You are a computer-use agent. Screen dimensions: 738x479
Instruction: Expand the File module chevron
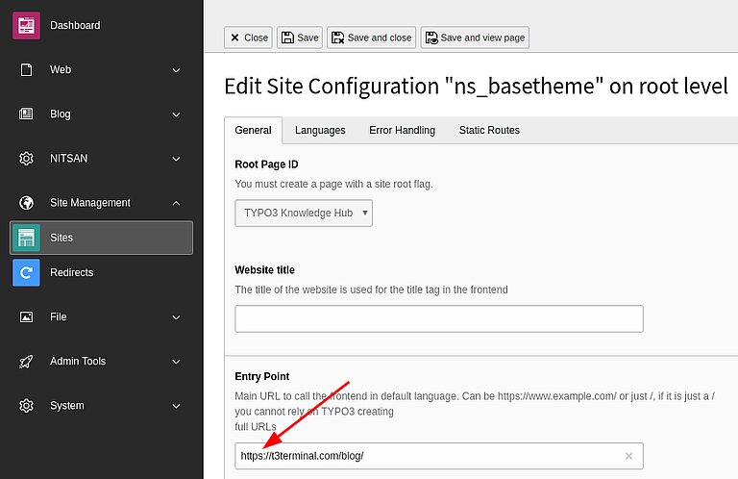click(x=176, y=317)
